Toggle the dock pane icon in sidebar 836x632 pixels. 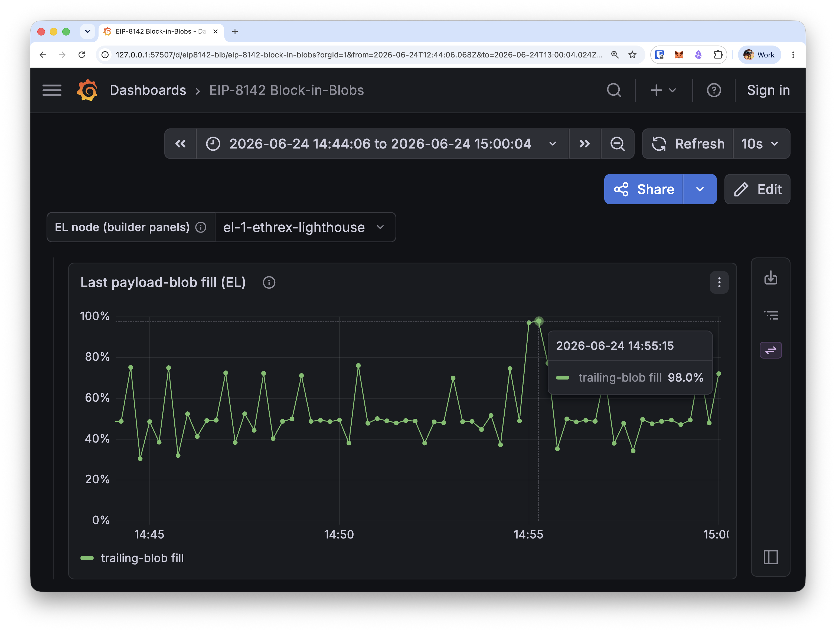pyautogui.click(x=770, y=557)
